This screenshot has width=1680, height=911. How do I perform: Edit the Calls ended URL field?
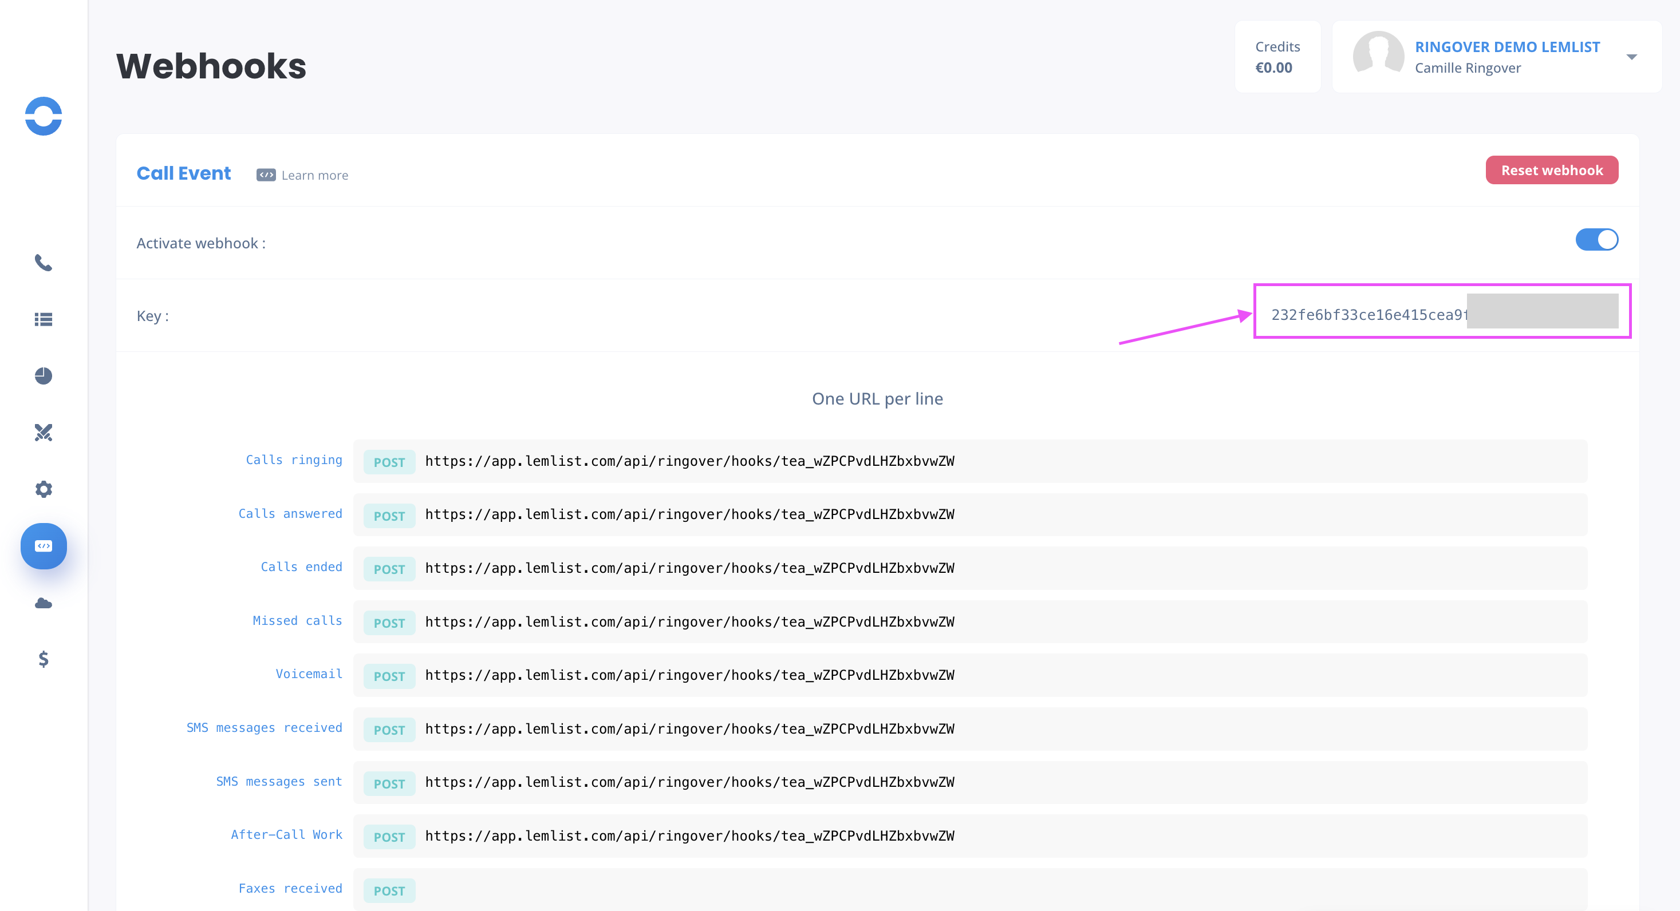(970, 568)
